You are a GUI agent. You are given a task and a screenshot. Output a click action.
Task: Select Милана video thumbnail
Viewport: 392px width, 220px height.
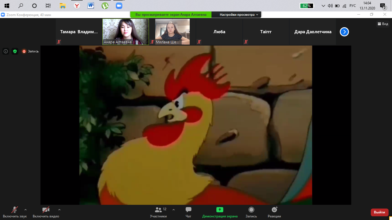pyautogui.click(x=172, y=32)
